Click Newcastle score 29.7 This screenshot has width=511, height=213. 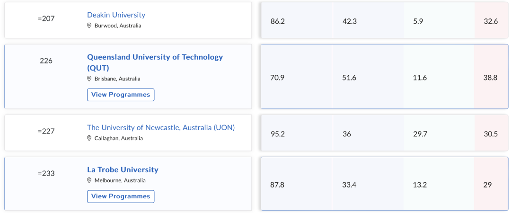pyautogui.click(x=420, y=134)
